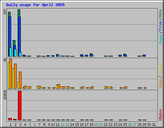This screenshot has width=164, height=128.
Task: Click the 'Daily usage for April 2025' title
Action: 35,5
